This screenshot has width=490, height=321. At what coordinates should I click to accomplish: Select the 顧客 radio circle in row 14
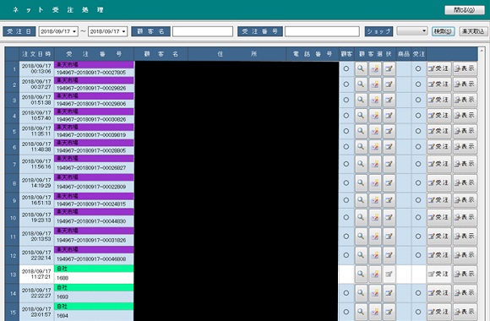346,293
